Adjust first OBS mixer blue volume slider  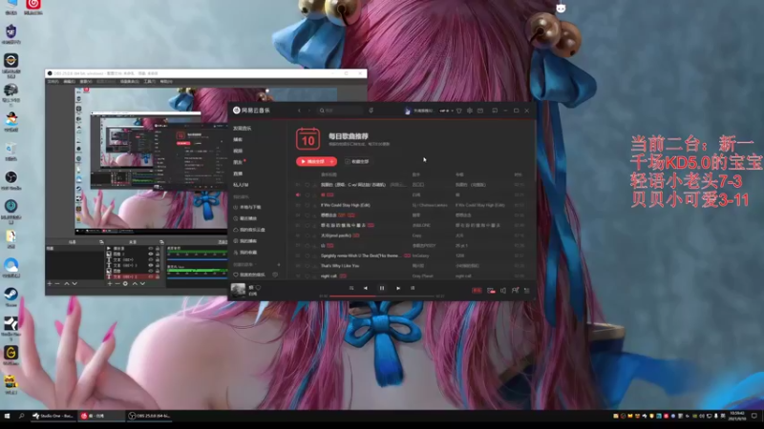pos(197,259)
